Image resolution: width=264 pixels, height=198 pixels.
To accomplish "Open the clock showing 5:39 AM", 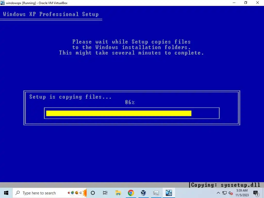I will (x=242, y=193).
